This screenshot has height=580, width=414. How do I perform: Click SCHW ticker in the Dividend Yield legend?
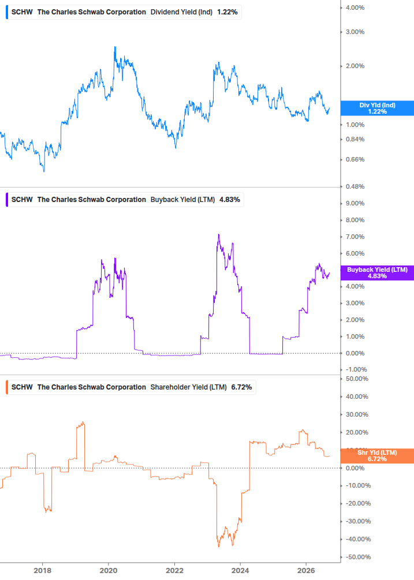[x=22, y=12]
